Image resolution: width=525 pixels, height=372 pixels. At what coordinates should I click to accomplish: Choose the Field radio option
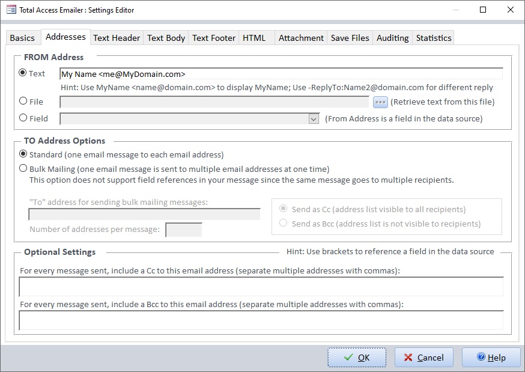pos(23,118)
